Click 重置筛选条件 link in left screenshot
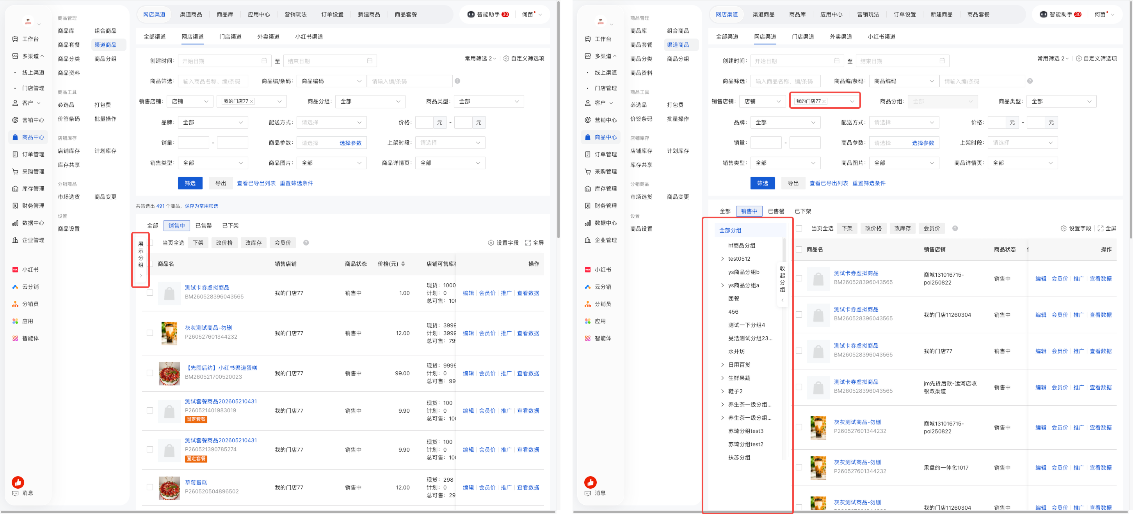 (x=297, y=183)
